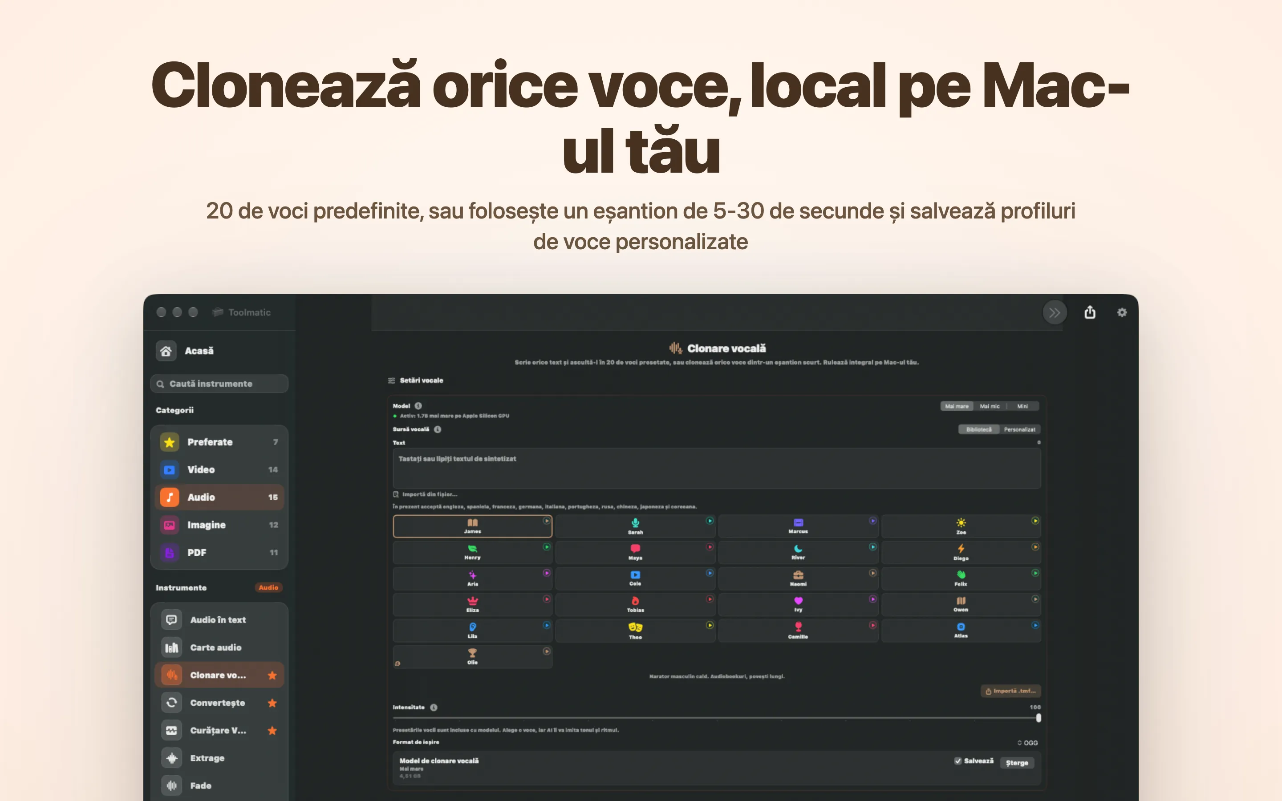Toggle the star on Clonare vocală
This screenshot has width=1282, height=801.
click(272, 675)
